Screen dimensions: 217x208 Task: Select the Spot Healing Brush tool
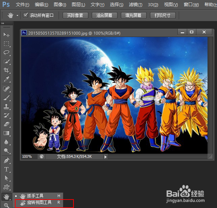pos(6,89)
